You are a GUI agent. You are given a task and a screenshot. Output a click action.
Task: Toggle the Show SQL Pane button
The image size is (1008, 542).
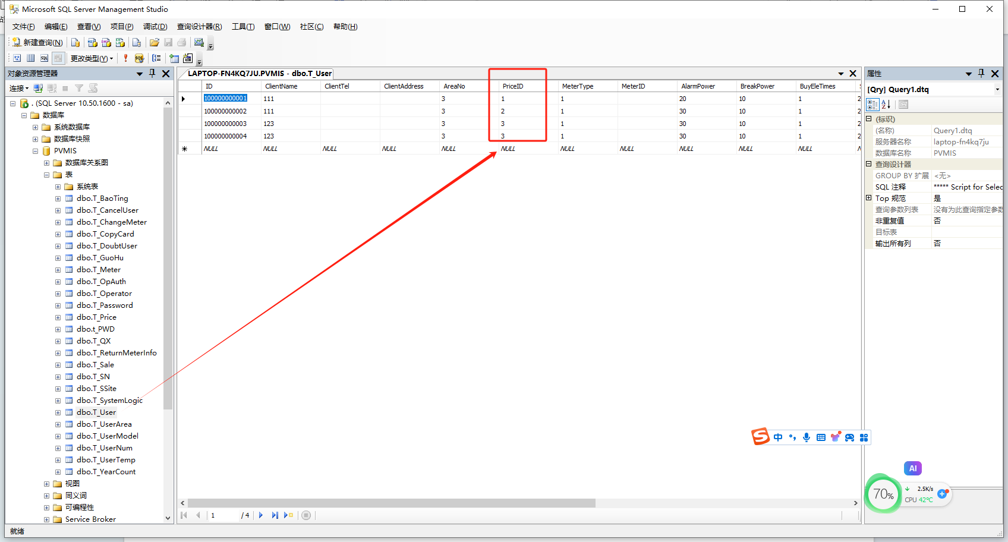(x=44, y=58)
